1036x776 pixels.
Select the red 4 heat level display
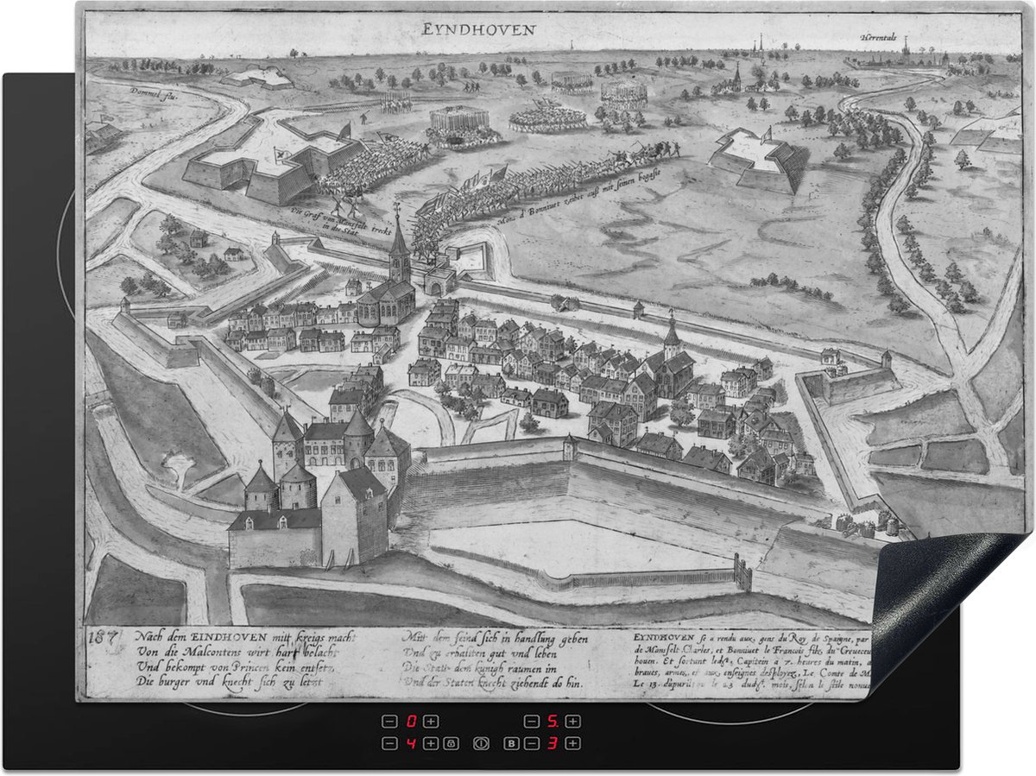click(x=411, y=743)
